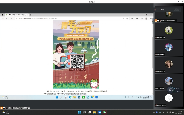Click the URL address bar in browser
184x115 pixels.
click(66, 18)
